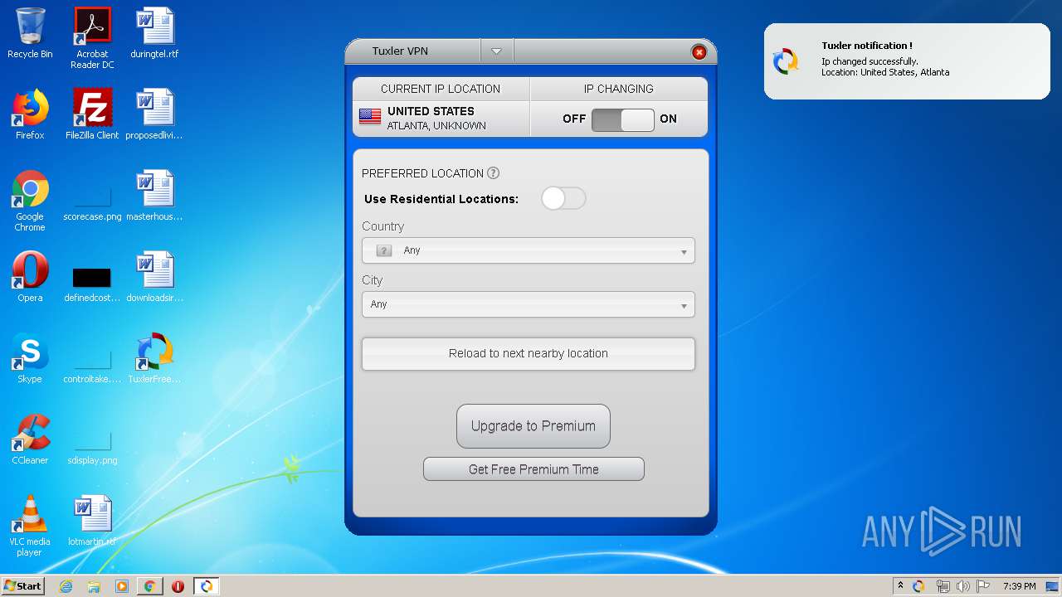1062x597 pixels.
Task: Click Upgrade to Premium button
Action: tap(533, 426)
